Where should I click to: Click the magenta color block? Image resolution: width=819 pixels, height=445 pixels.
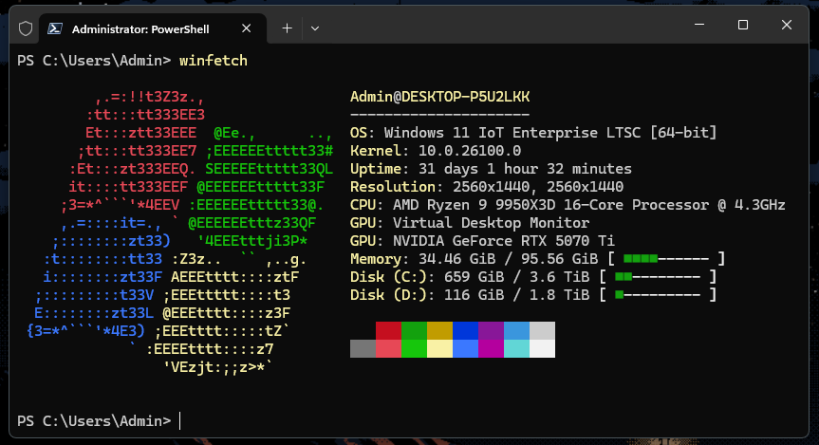pyautogui.click(x=491, y=349)
